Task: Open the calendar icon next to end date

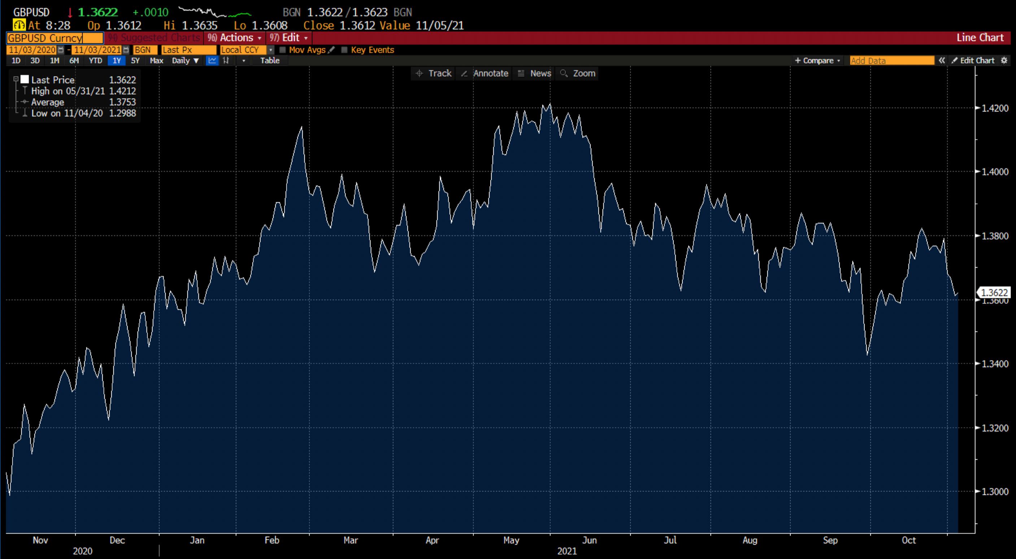Action: click(125, 50)
